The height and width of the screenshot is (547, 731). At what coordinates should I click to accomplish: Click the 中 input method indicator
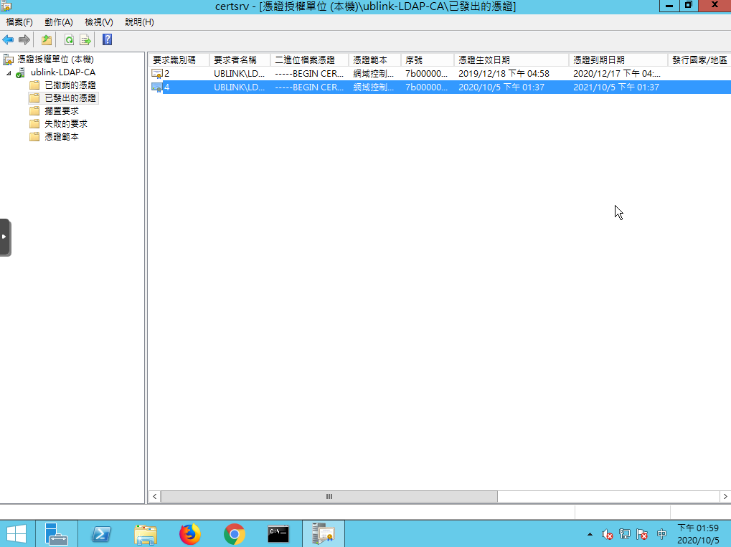(661, 534)
